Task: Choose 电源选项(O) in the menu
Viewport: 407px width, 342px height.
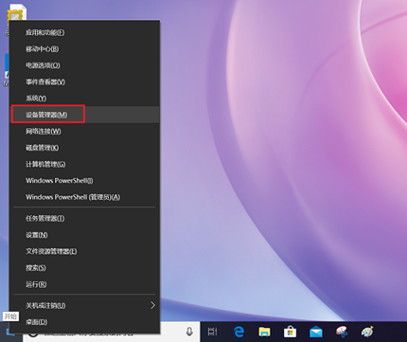Action: point(85,65)
